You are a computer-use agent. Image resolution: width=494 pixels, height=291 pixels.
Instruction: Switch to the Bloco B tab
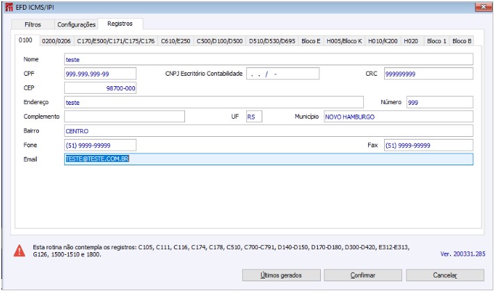tap(461, 41)
